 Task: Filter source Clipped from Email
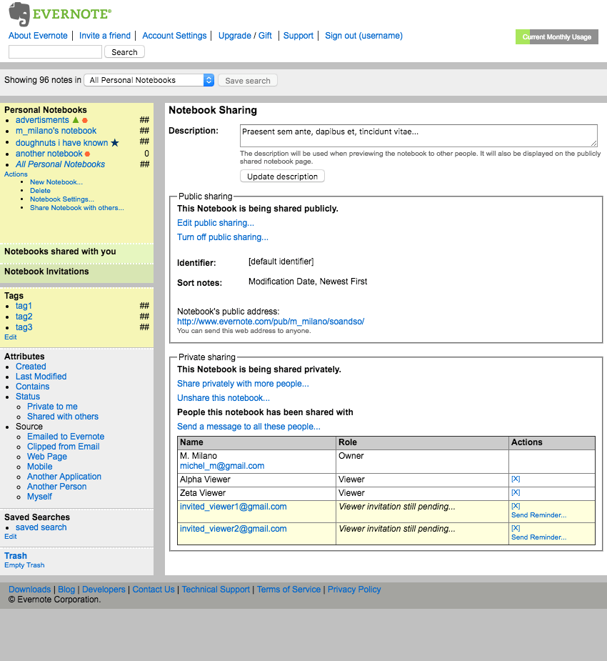click(x=63, y=447)
